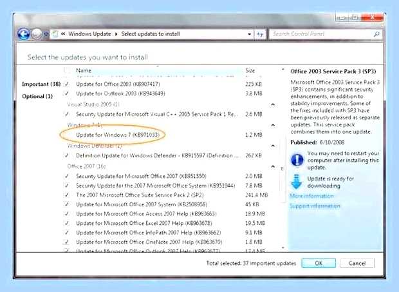
Task: Open the More information link
Action: pos(311,196)
